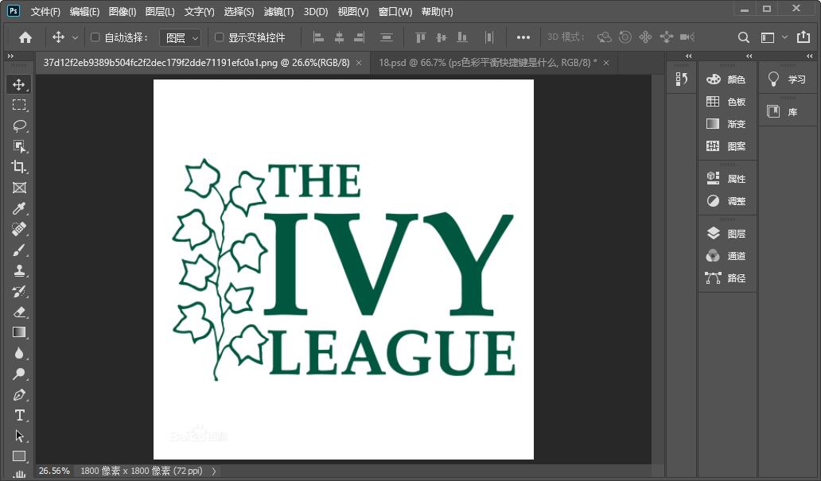Select the Frame tool
The width and height of the screenshot is (821, 481).
coord(19,188)
